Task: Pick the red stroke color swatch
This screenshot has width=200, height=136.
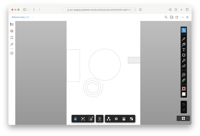Action: 184,89
